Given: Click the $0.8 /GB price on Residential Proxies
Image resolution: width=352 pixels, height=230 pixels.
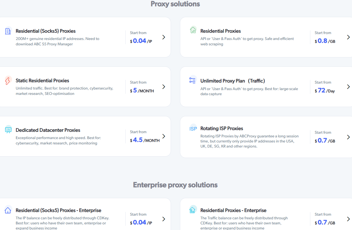Looking at the screenshot, I should pos(324,41).
